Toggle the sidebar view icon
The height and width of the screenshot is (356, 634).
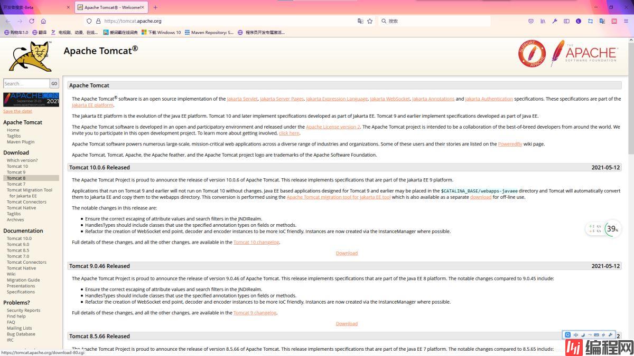(x=566, y=21)
